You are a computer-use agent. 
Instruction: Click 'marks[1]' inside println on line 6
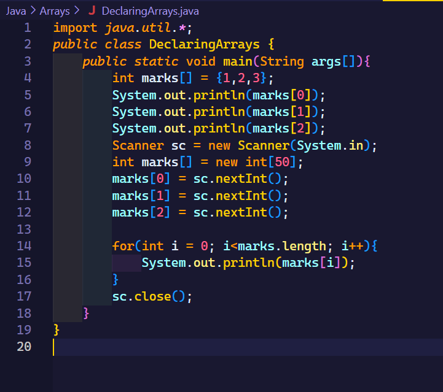281,112
